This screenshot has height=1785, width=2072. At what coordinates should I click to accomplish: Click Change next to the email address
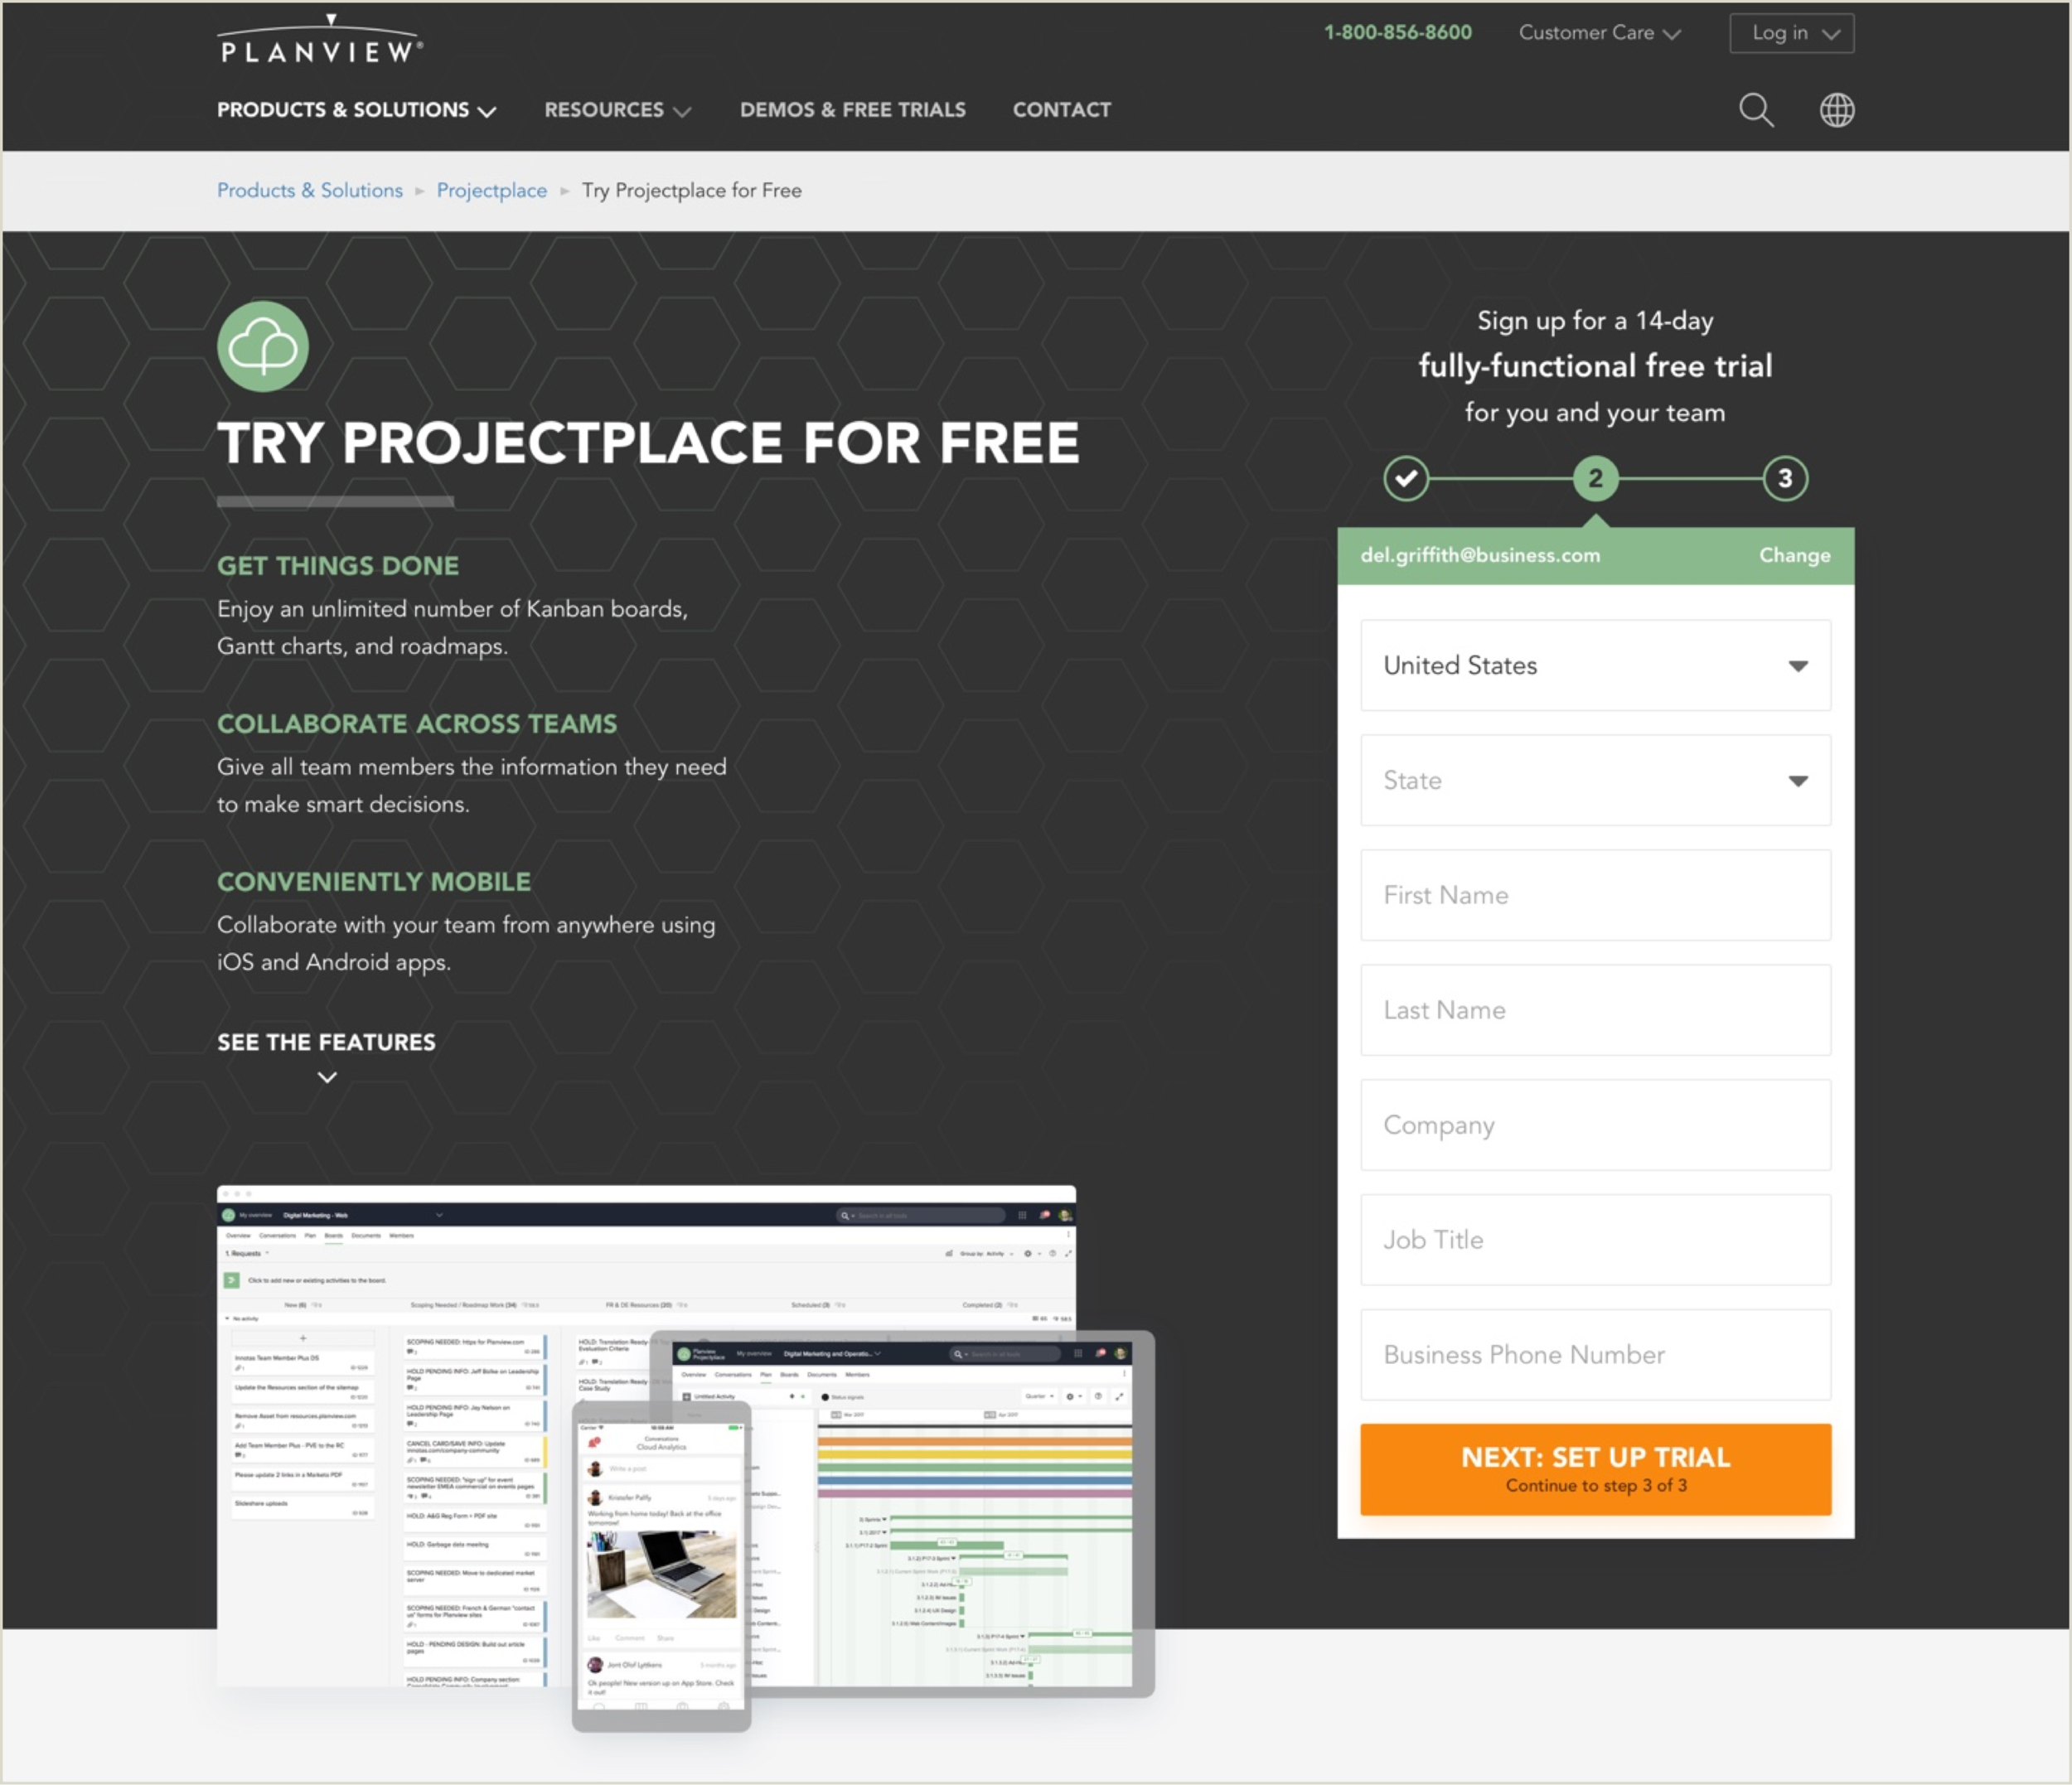pos(1795,555)
